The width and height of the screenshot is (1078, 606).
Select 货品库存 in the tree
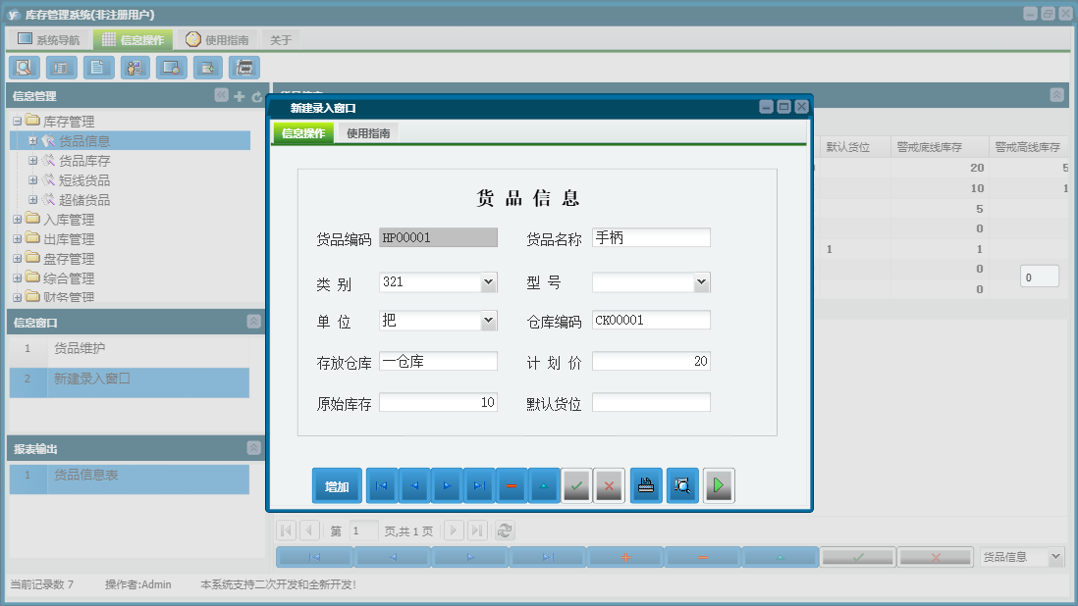click(x=84, y=161)
